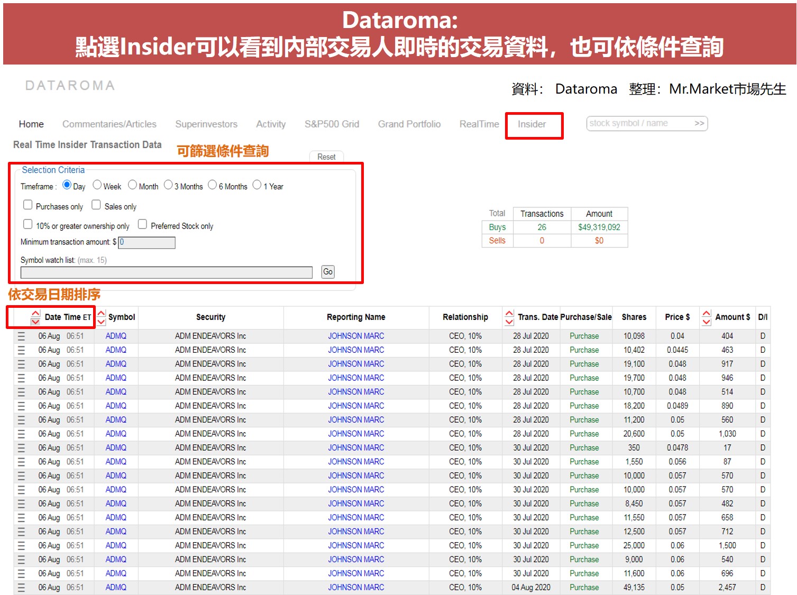Image resolution: width=797 pixels, height=595 pixels.
Task: Sort Symbol column ascending with up arrow
Action: tap(101, 313)
